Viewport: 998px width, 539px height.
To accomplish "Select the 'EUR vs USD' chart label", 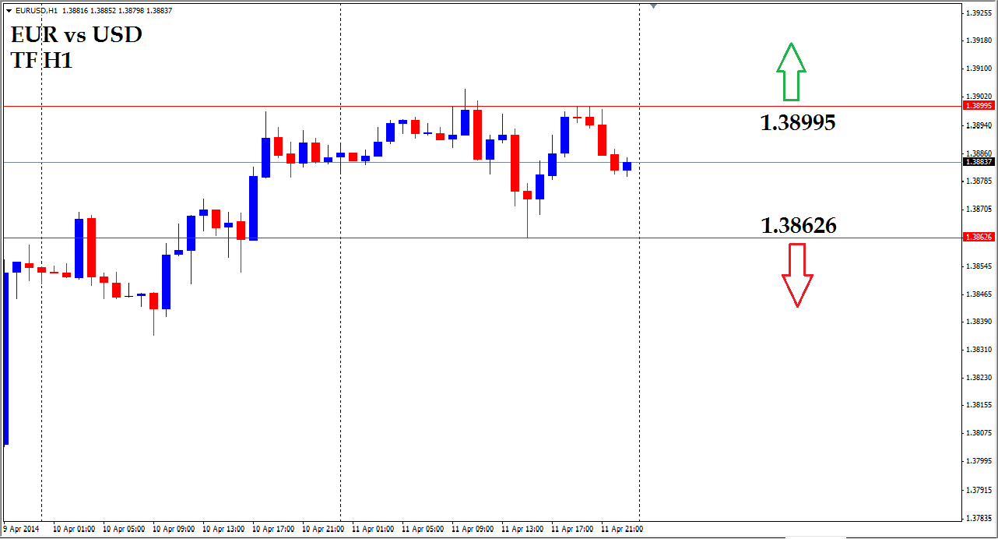I will (76, 35).
